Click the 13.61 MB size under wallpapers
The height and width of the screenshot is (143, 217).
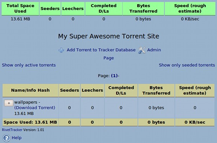tap(24, 113)
